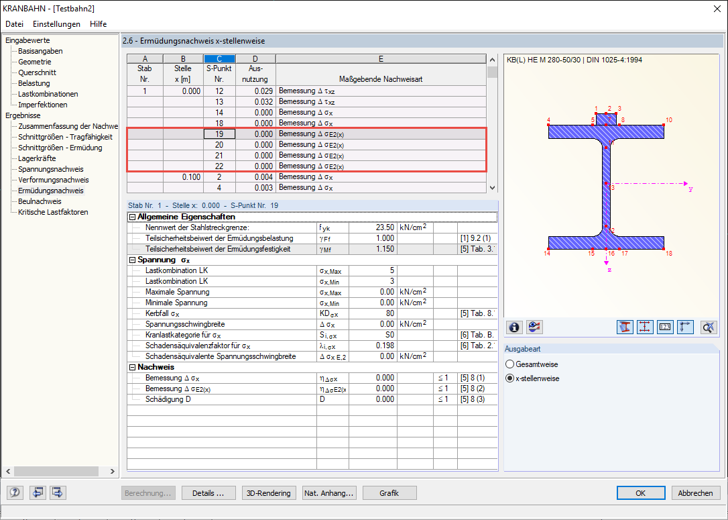Select the x-stellenweise radio button
Viewport: 728px width, 520px height.
tap(509, 377)
